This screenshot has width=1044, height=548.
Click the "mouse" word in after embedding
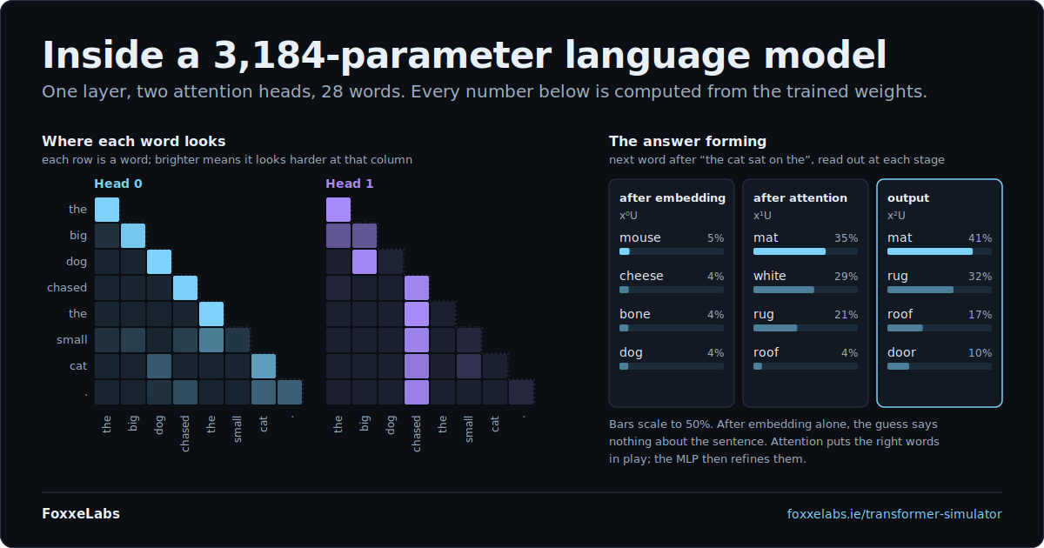click(x=640, y=237)
